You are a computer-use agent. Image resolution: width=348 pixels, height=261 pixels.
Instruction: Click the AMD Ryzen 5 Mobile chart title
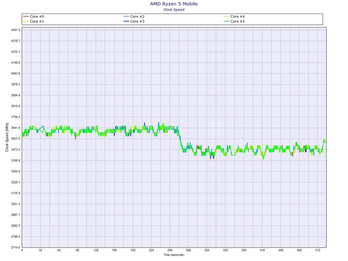pos(174,4)
